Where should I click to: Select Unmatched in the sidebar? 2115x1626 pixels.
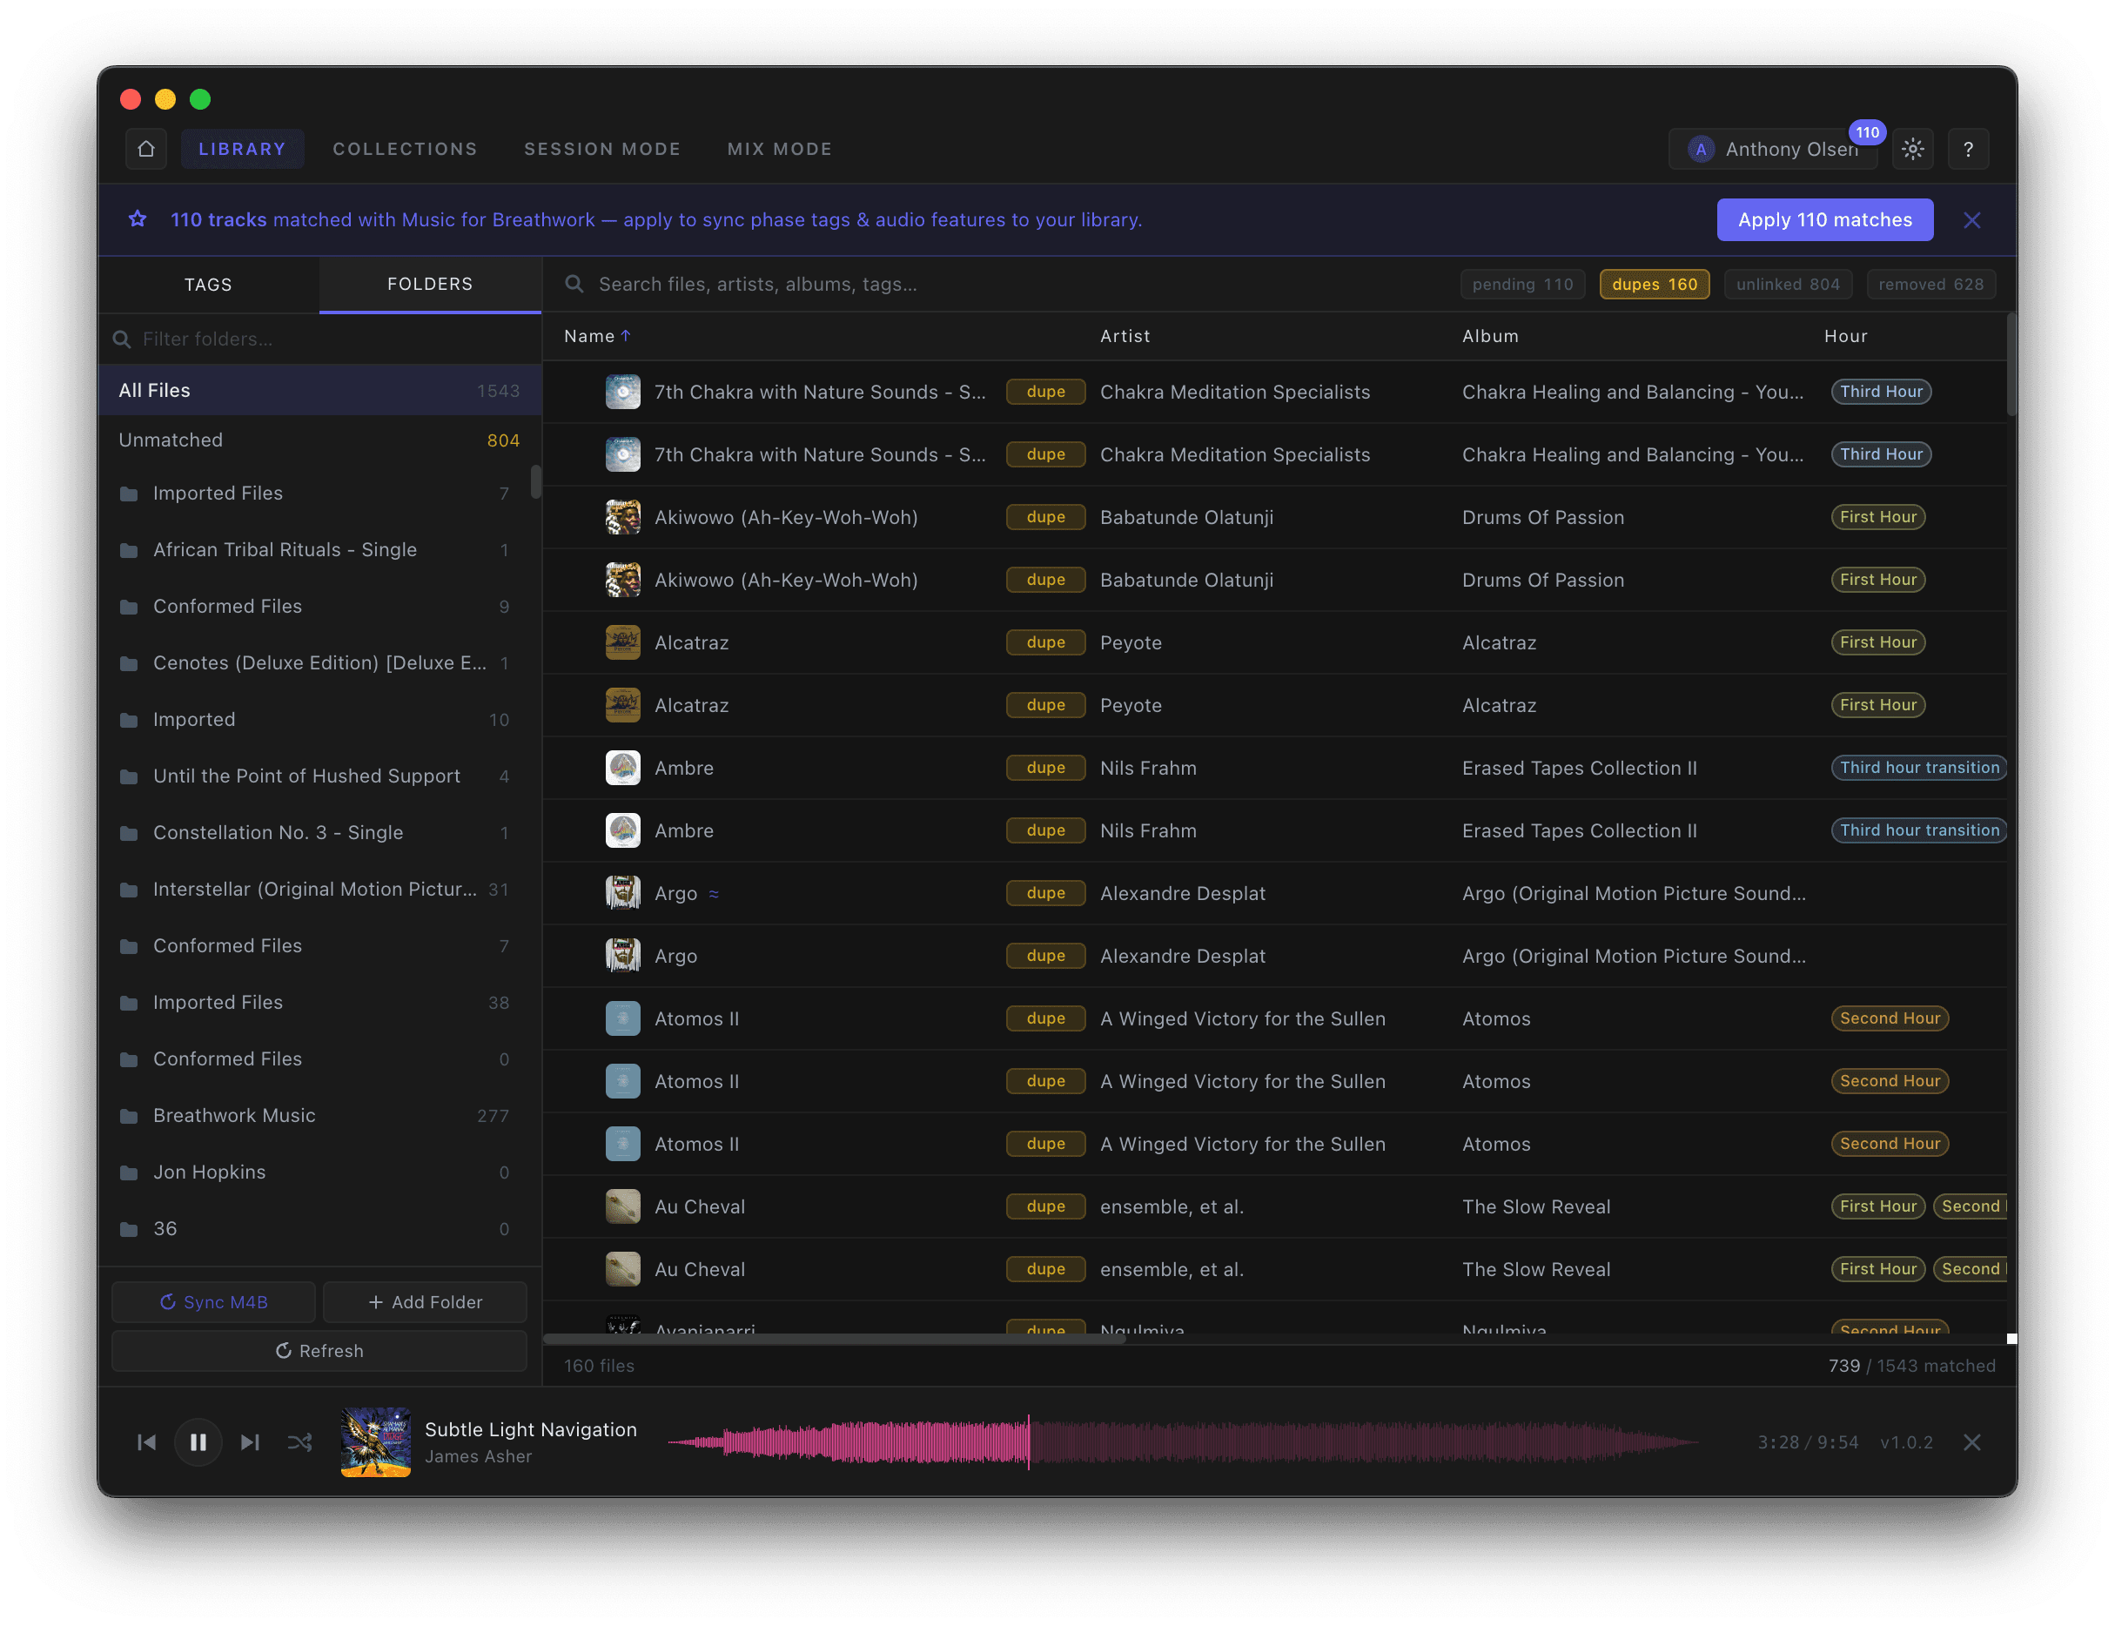(319, 440)
